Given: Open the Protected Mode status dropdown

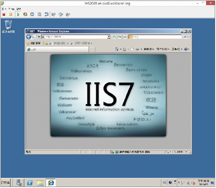Looking at the screenshot, I should point(168,152).
